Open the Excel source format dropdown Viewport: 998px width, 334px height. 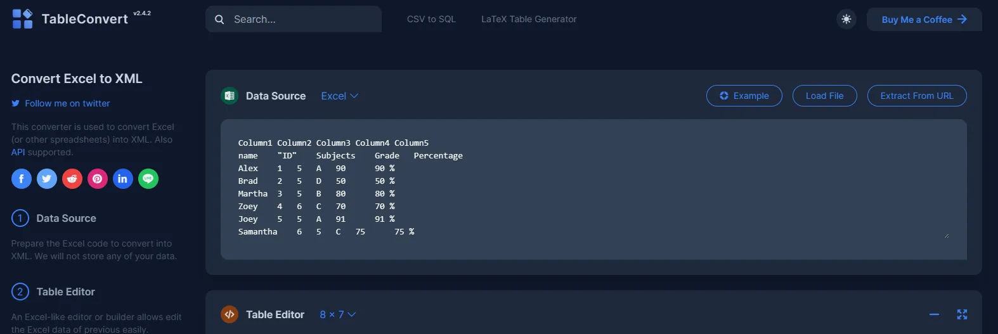pos(339,96)
